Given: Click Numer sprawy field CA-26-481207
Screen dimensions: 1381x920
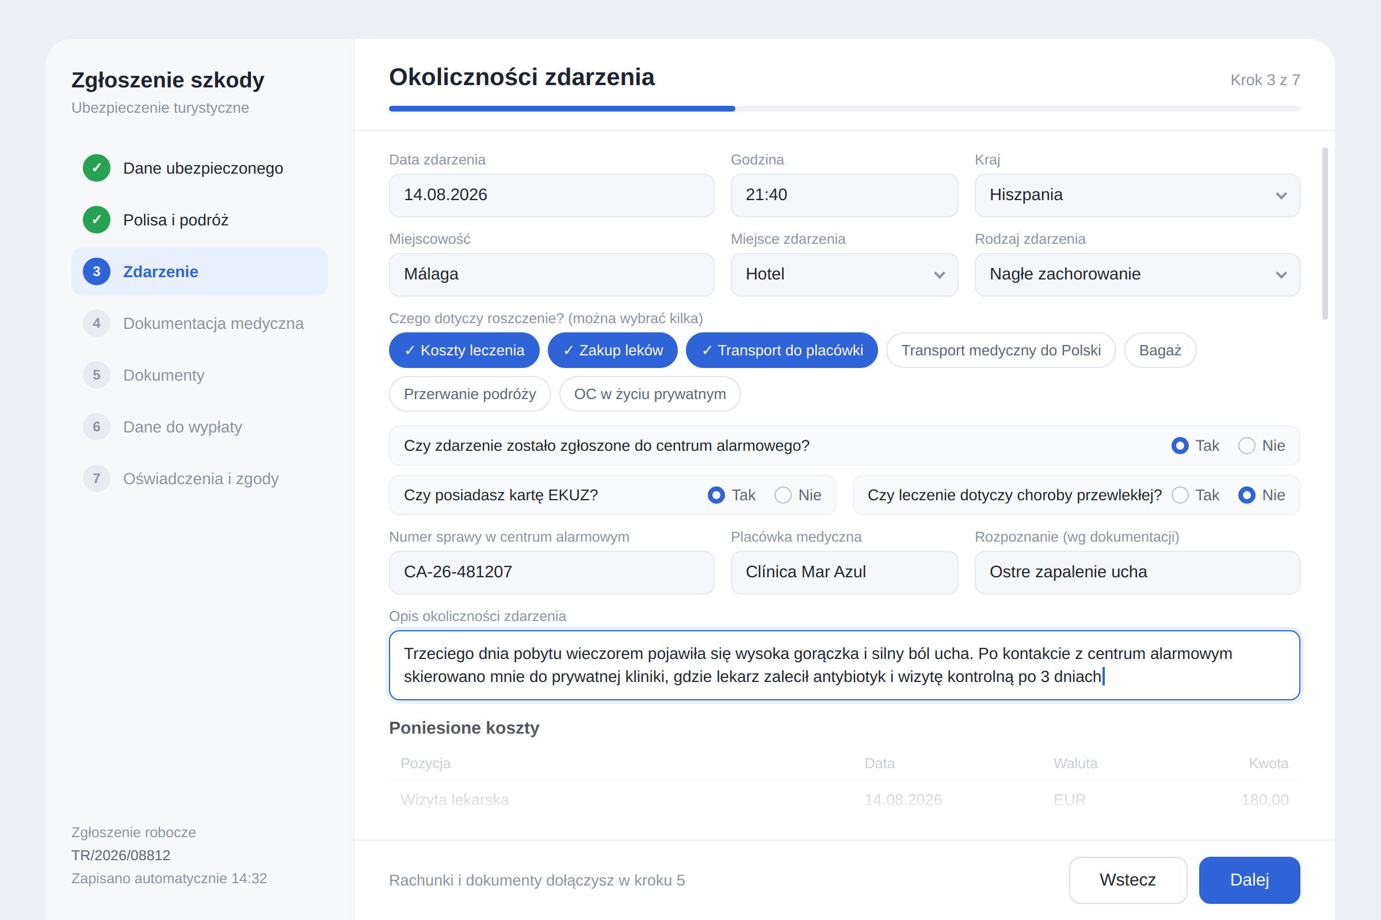Looking at the screenshot, I should click(551, 572).
